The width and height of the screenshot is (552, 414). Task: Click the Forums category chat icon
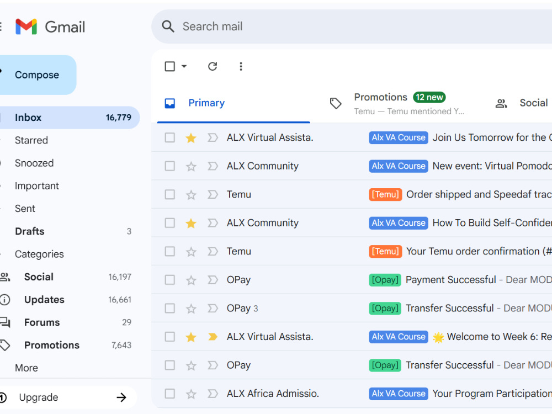click(4, 322)
